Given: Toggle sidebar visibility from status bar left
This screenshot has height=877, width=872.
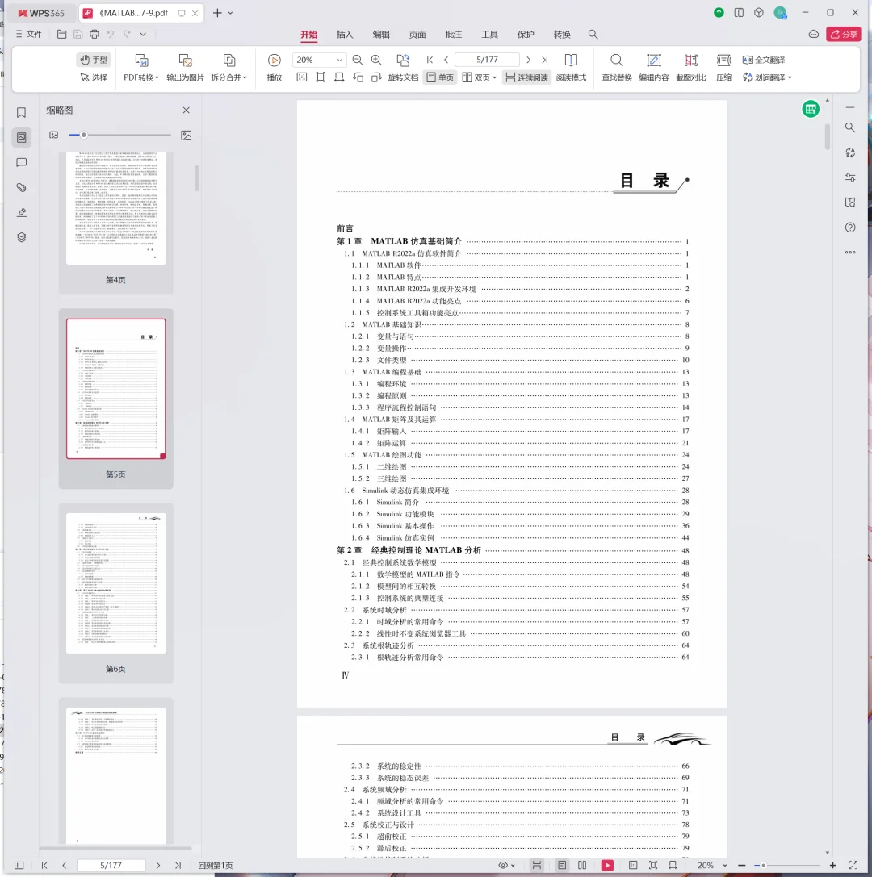Looking at the screenshot, I should 19,865.
